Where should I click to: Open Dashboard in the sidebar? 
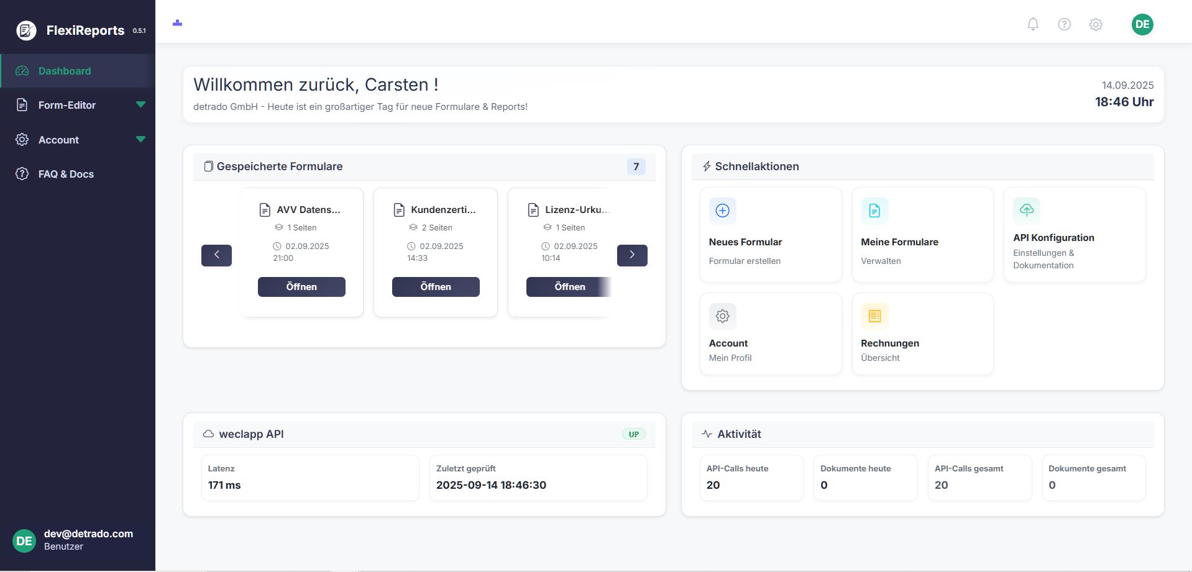click(64, 71)
